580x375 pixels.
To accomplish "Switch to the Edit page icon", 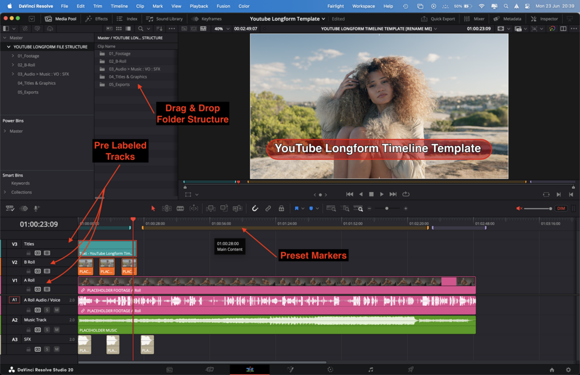I will pos(250,369).
